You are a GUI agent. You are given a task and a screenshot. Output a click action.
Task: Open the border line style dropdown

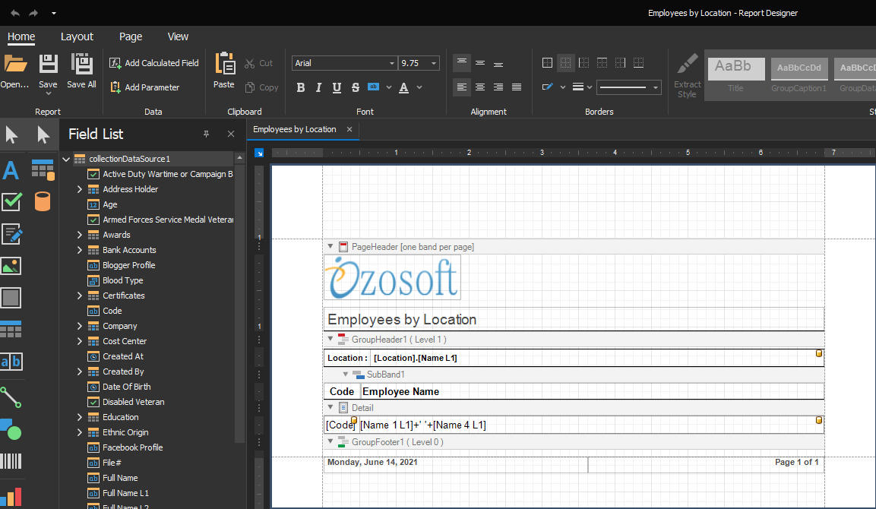pyautogui.click(x=656, y=87)
